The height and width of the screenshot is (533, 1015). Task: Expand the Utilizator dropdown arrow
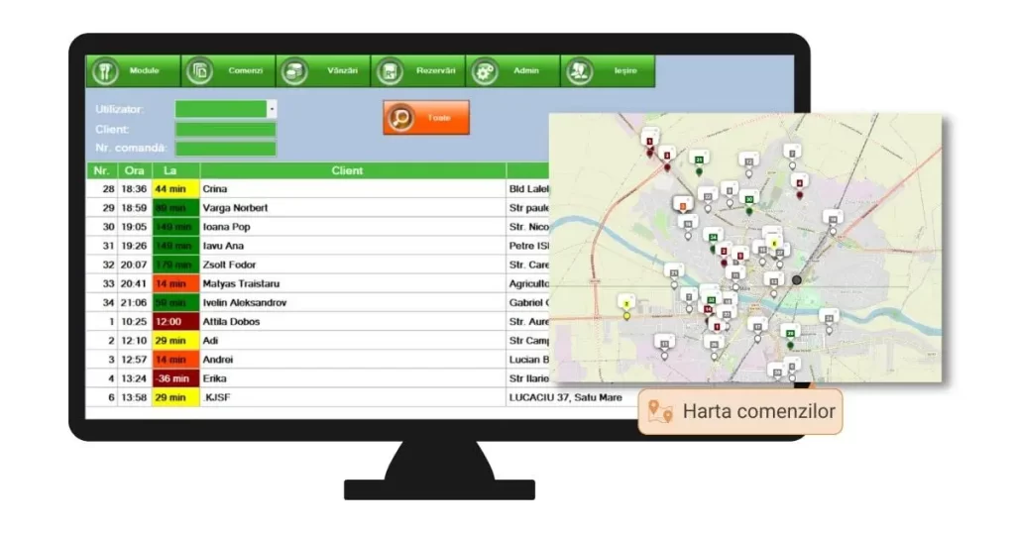coord(272,109)
